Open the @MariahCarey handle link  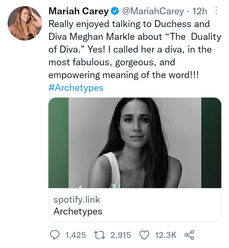(x=153, y=12)
